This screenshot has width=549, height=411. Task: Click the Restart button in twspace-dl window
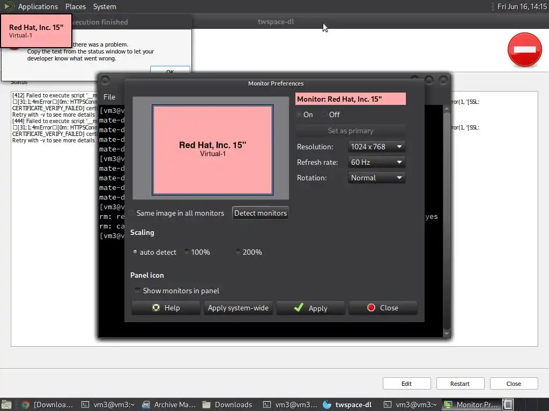pyautogui.click(x=460, y=383)
